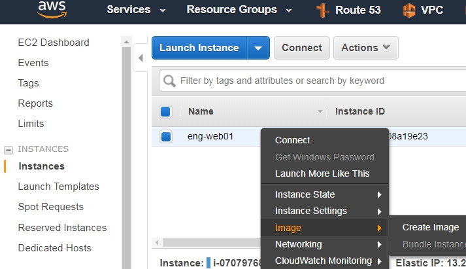Click the horizontal scrollbar left arrow
Image resolution: width=466 pixels, height=269 pixels.
point(157,243)
